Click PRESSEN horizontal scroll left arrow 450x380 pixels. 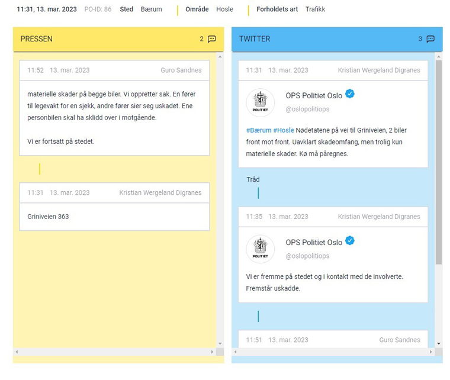(17, 352)
